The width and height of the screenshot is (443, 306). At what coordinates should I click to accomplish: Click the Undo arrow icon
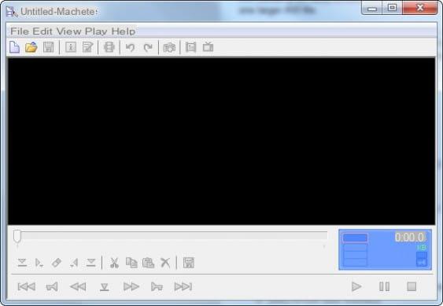click(130, 47)
